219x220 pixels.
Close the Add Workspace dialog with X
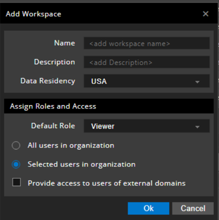(206, 14)
